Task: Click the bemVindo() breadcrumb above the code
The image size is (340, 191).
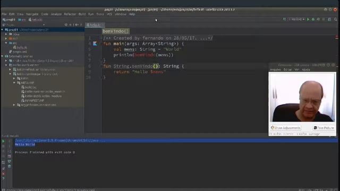Action: click(116, 31)
